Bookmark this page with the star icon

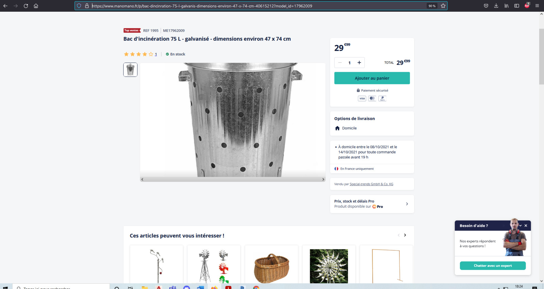tap(443, 6)
